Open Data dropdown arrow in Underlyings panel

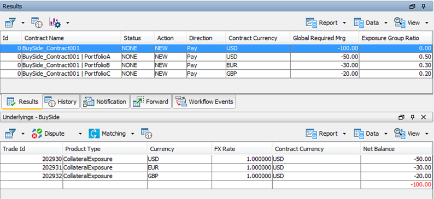[386, 134]
